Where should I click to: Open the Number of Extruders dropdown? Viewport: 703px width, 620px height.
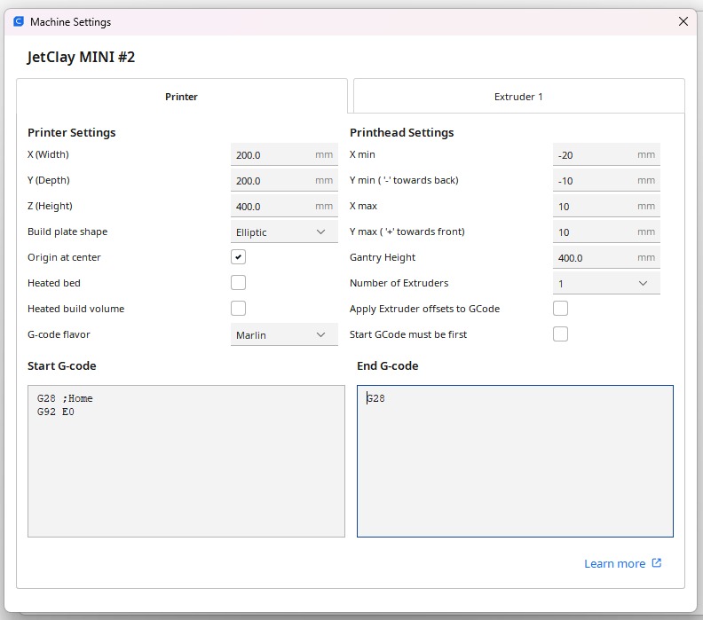click(x=605, y=284)
